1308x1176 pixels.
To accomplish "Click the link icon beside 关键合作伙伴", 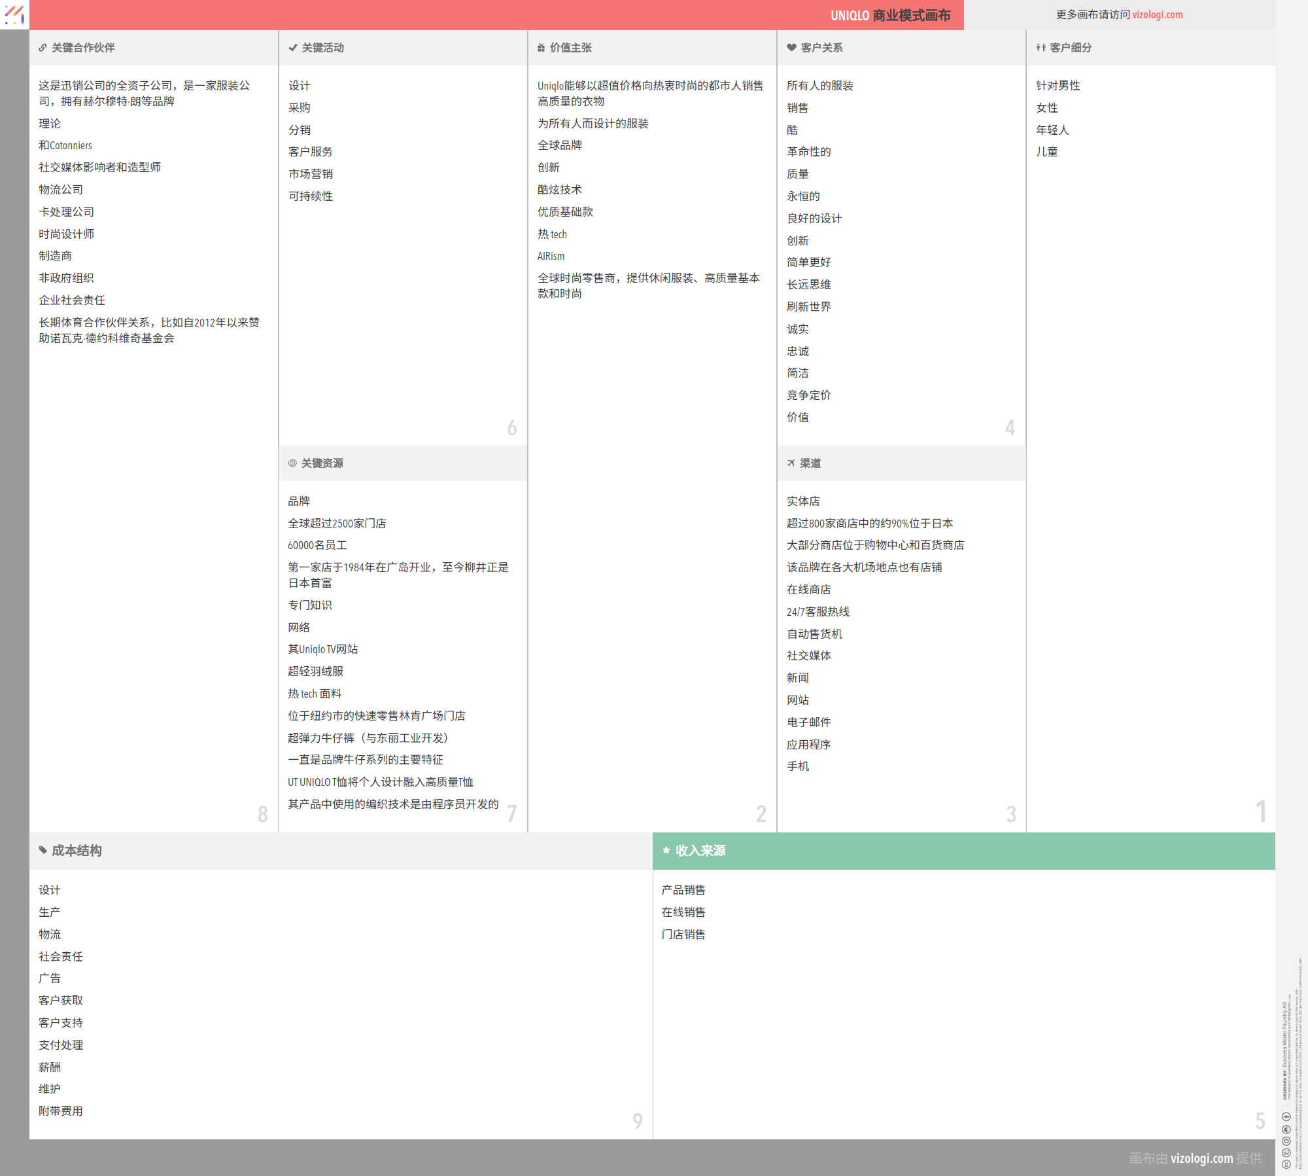I will [x=43, y=48].
